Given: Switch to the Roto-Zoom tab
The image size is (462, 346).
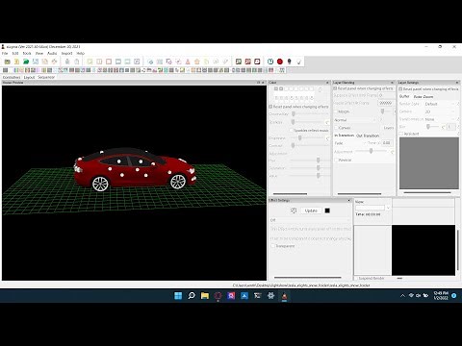Looking at the screenshot, I should (x=423, y=96).
